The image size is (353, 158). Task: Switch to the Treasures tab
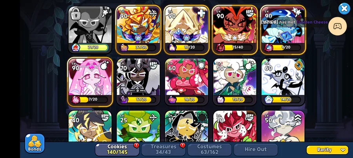[x=164, y=149]
